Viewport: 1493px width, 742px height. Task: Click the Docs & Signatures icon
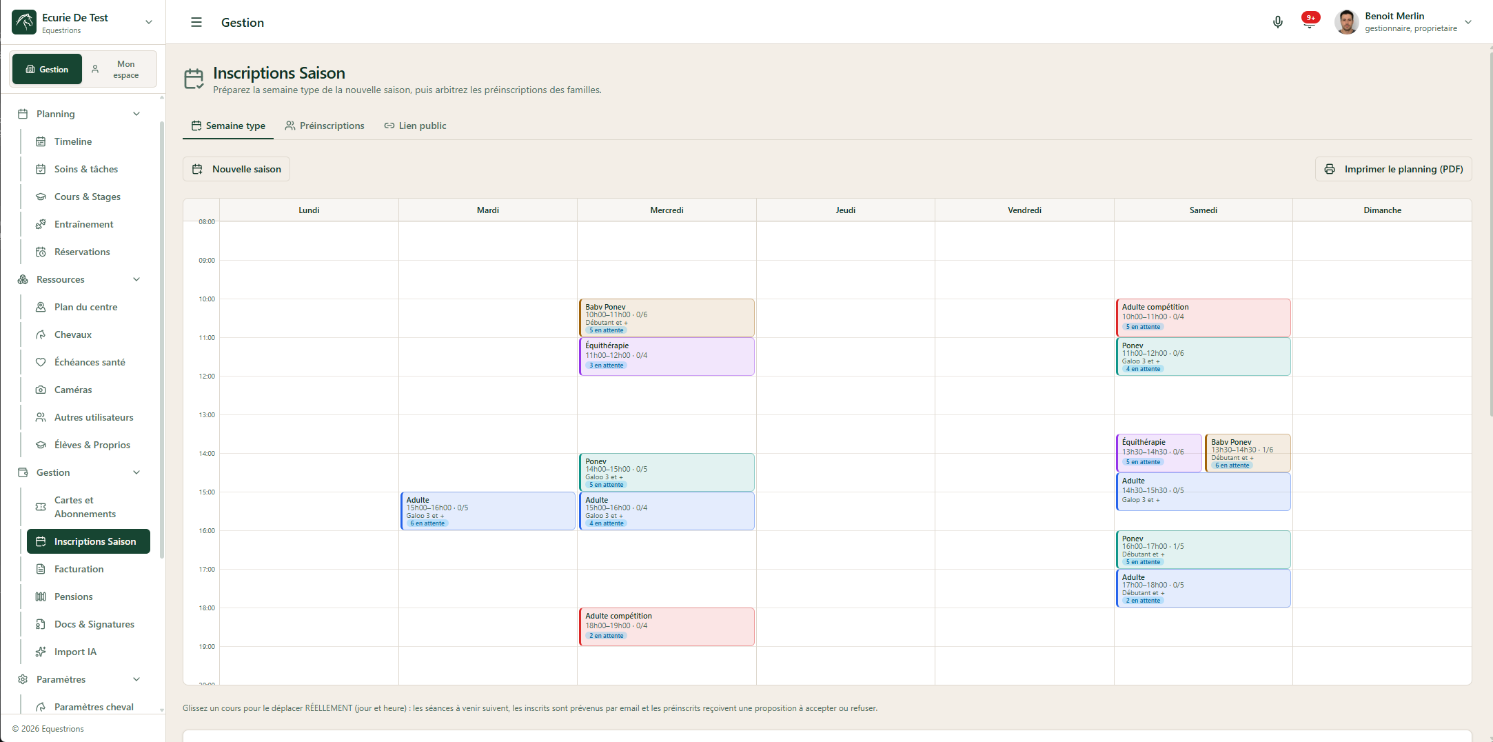(41, 624)
